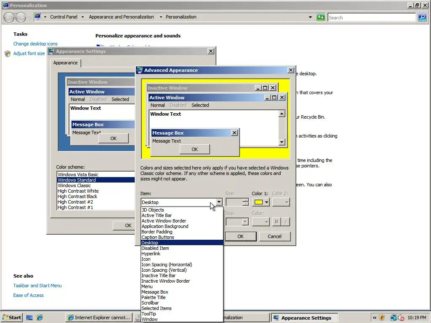
Task: Choose Selected Items from the list
Action: [x=182, y=308]
